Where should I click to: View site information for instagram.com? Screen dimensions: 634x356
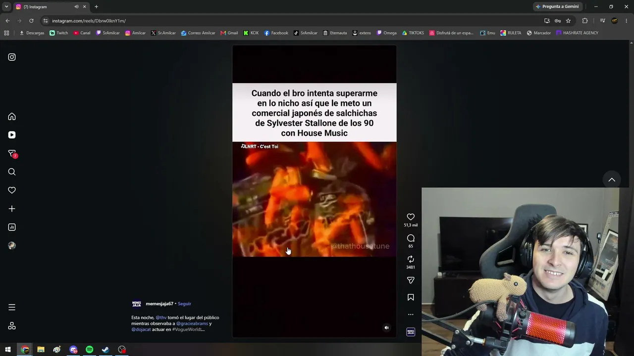46,21
